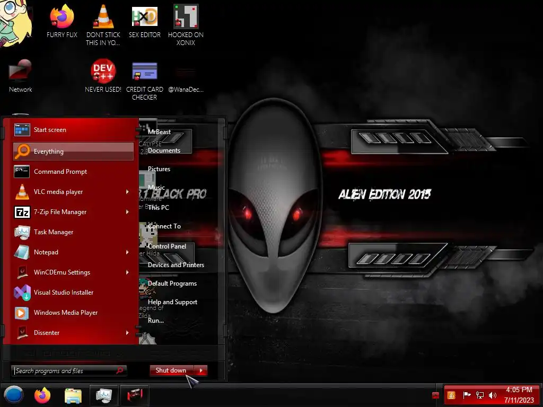543x407 pixels.
Task: Click the blue Start orb on taskbar
Action: 13,395
